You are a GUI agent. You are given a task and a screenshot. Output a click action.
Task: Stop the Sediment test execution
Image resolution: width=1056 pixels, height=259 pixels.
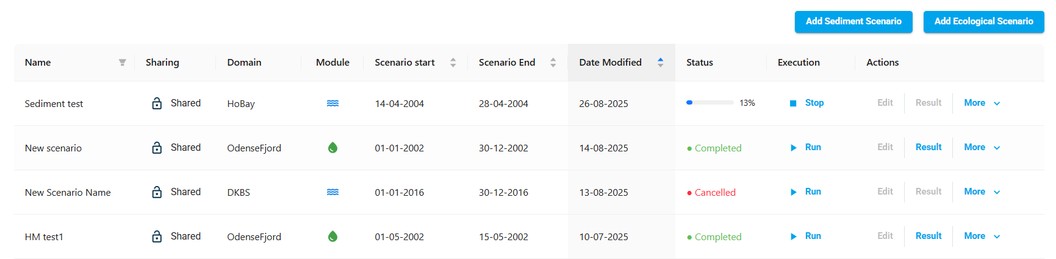point(806,103)
